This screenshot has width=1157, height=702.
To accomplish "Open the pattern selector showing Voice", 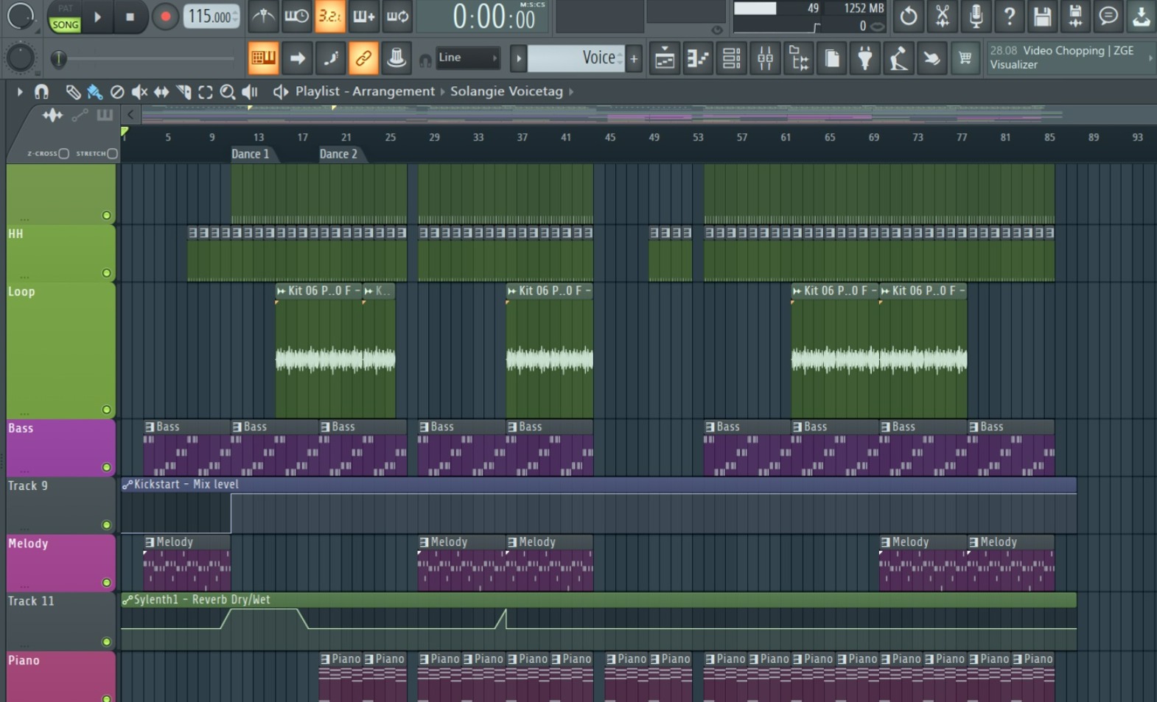I will (x=576, y=57).
